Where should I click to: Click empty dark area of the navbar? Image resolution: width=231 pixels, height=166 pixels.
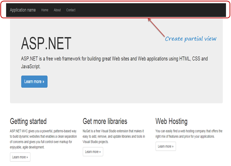151,10
